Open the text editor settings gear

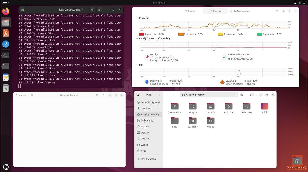click(97, 95)
